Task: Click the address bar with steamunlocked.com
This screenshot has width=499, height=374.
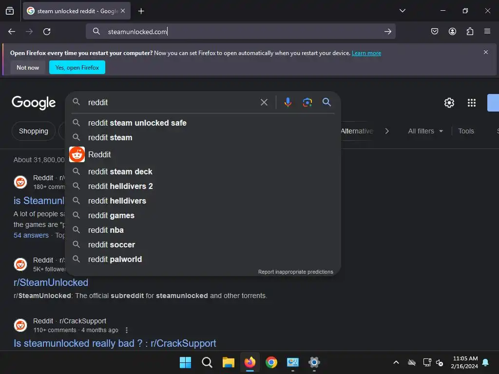Action: (240, 32)
